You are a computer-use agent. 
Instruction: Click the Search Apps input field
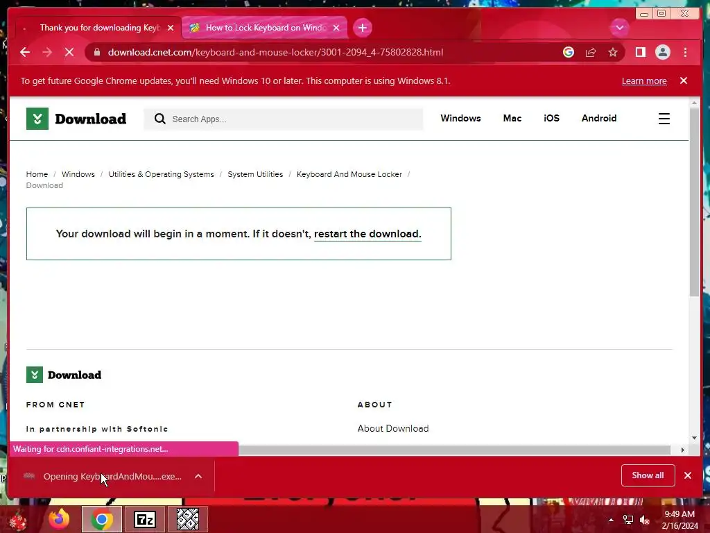284,119
